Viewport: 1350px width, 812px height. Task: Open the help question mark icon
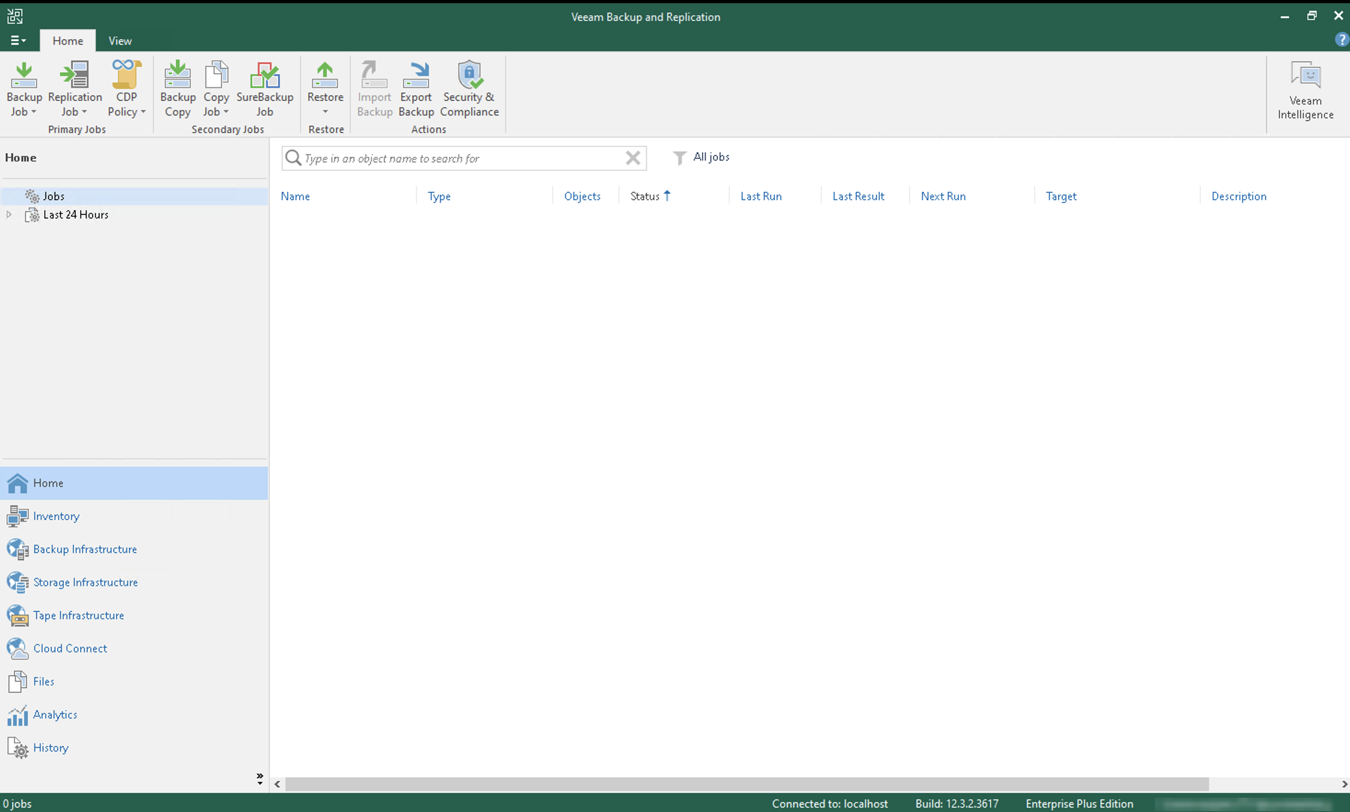pyautogui.click(x=1342, y=40)
